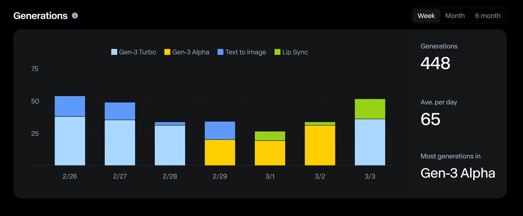Click the total generations value 448
This screenshot has width=523, height=216.
click(x=435, y=63)
